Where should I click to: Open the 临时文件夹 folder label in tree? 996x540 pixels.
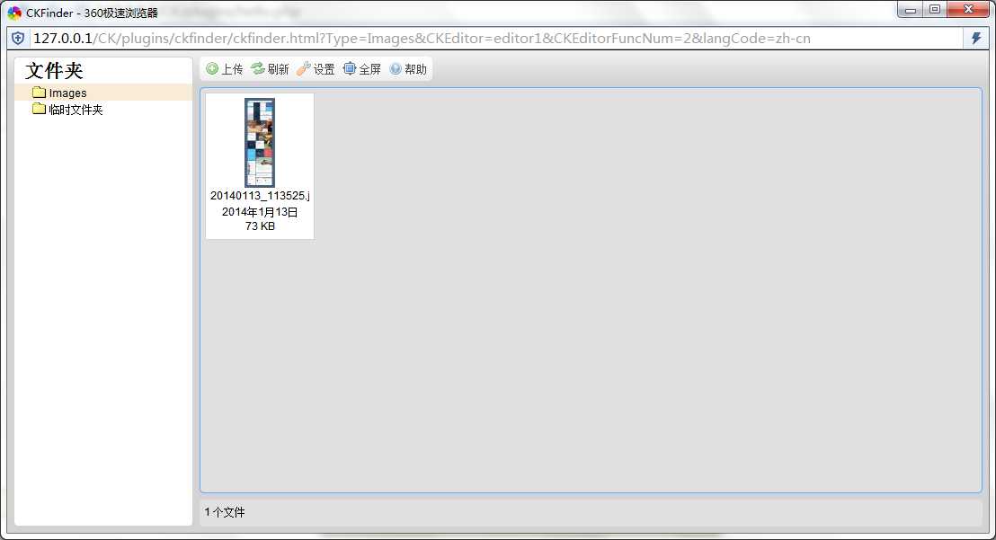pos(76,110)
